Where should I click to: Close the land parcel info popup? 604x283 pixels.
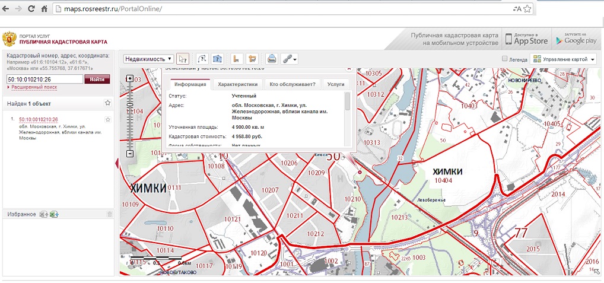coord(349,69)
